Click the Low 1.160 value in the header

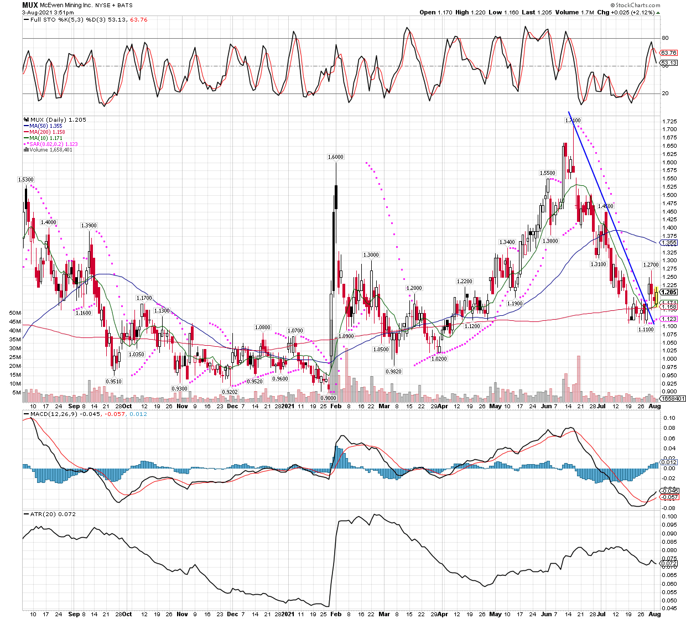504,12
